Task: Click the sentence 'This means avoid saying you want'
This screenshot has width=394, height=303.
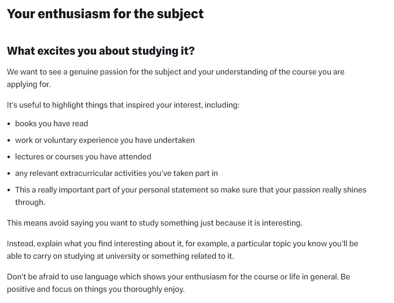Action: pyautogui.click(x=154, y=223)
